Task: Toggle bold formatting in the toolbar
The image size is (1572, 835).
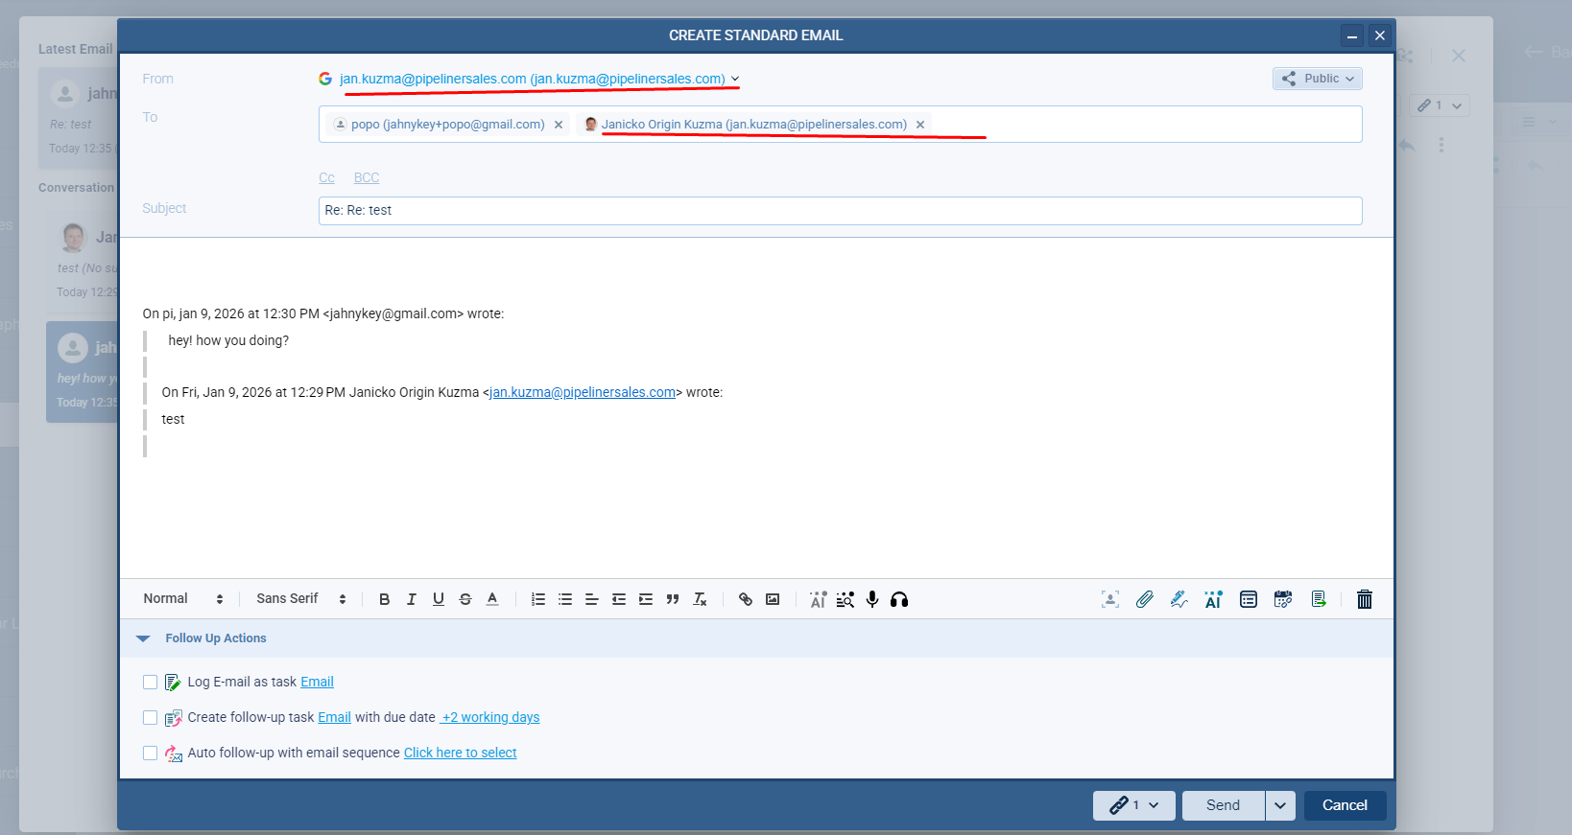Action: tap(384, 599)
